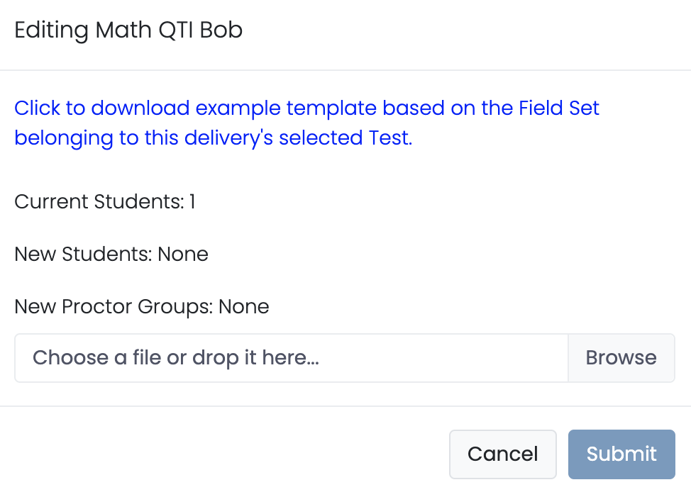This screenshot has height=492, width=691.
Task: Click the New Proctor Groups label
Action: (x=114, y=306)
